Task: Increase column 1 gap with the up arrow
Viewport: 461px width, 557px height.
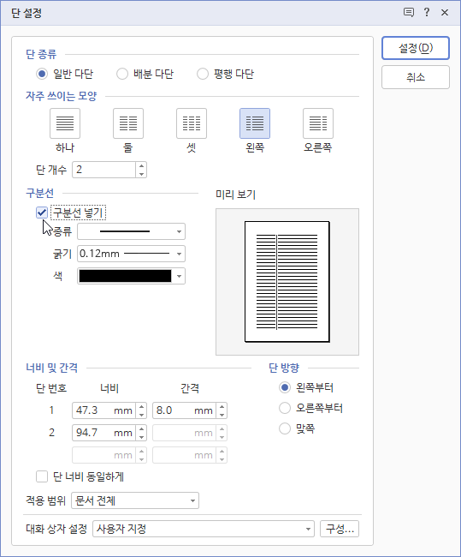Action: (222, 406)
